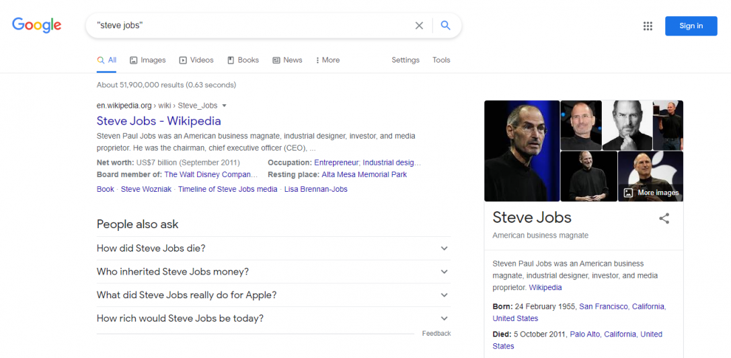The image size is (731, 358).
Task: Open San Francisco, California birthplace link
Action: click(622, 307)
